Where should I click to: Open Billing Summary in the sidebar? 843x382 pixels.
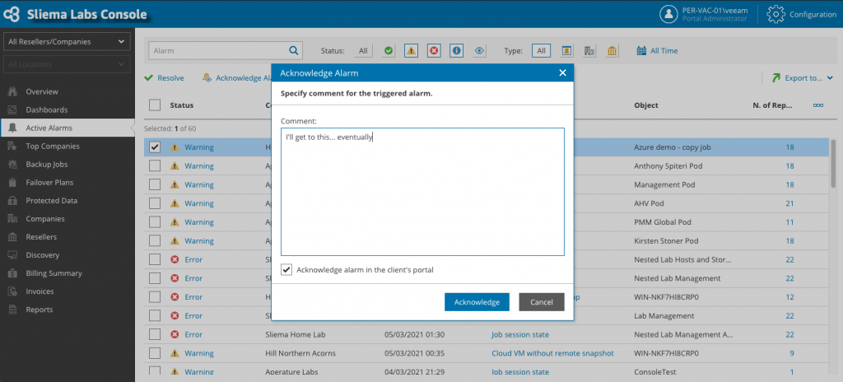[54, 273]
